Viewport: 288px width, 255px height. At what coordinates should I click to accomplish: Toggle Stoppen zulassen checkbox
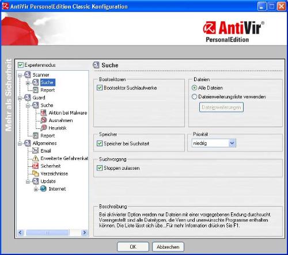click(100, 168)
